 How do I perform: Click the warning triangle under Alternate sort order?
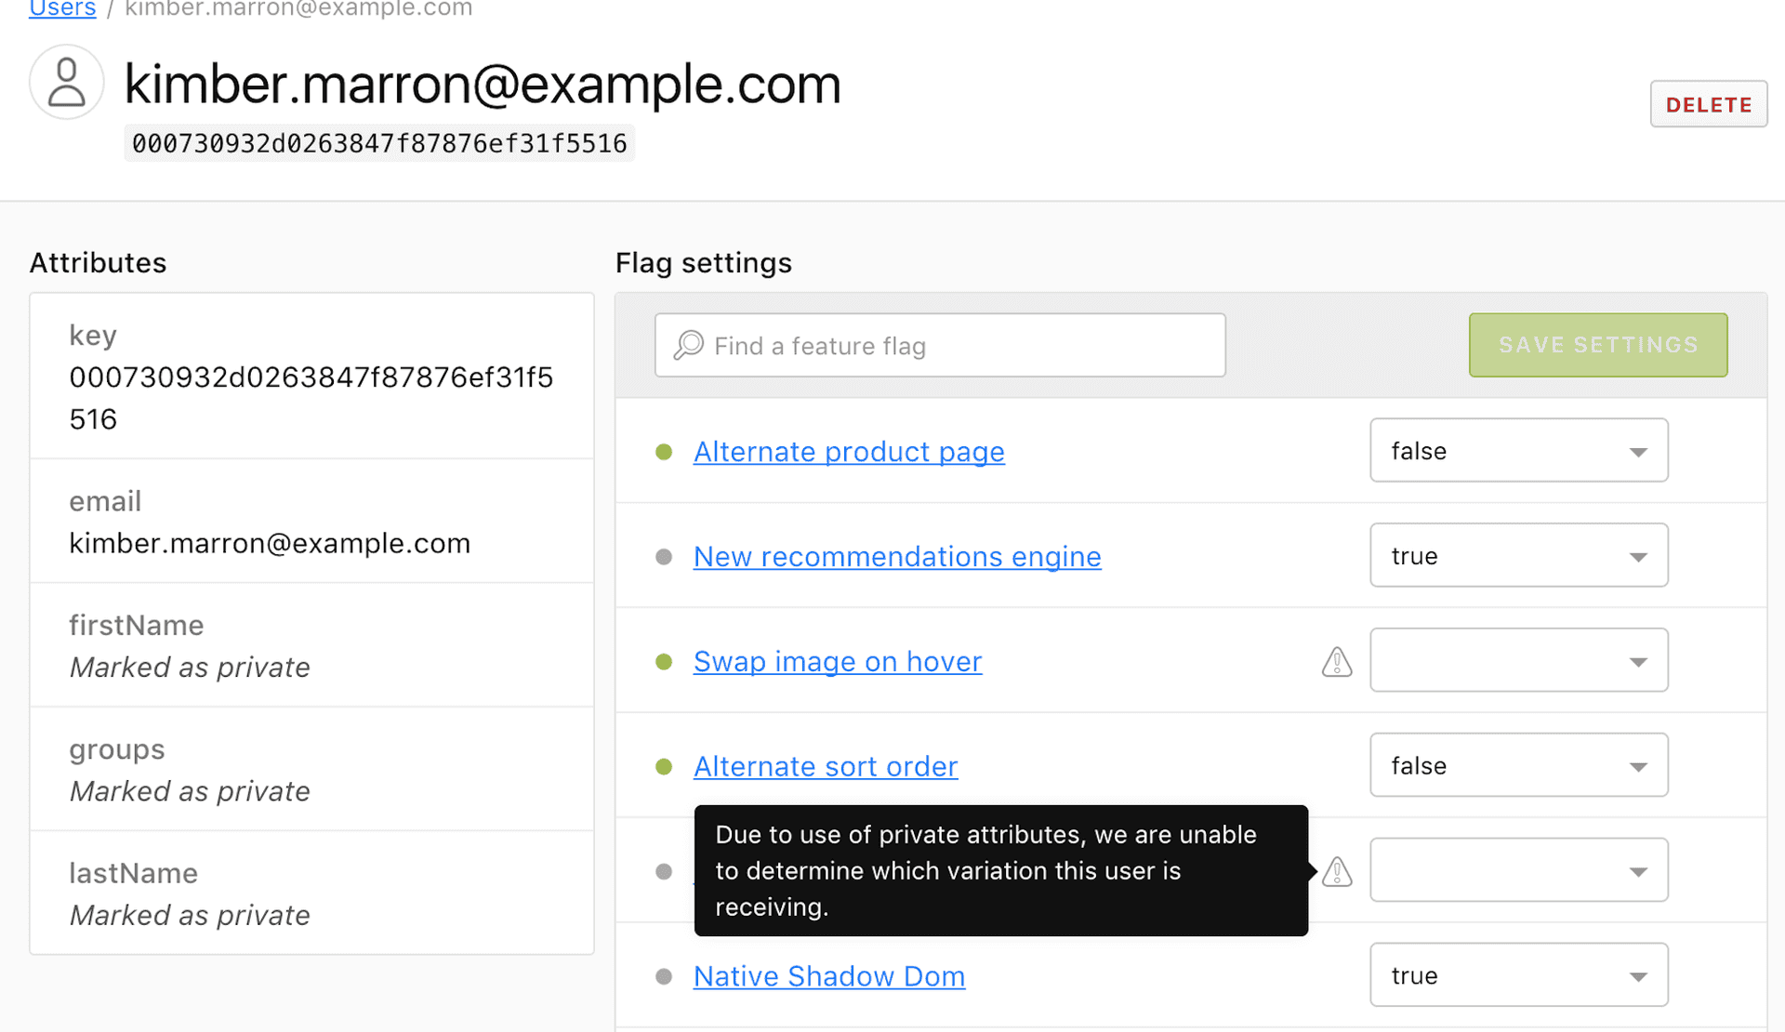1336,871
